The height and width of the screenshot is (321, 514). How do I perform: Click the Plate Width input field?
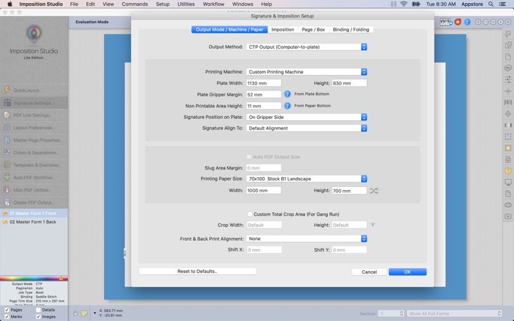tap(263, 83)
